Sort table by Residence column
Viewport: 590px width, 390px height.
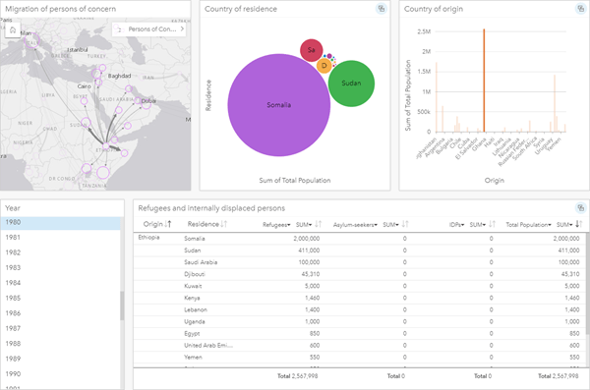[224, 224]
